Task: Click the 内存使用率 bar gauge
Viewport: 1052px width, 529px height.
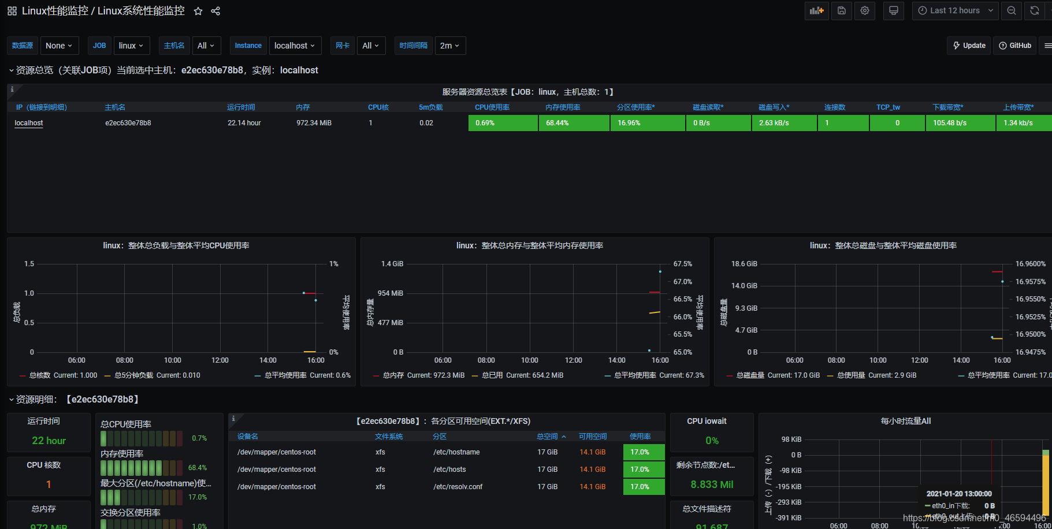Action: point(142,468)
